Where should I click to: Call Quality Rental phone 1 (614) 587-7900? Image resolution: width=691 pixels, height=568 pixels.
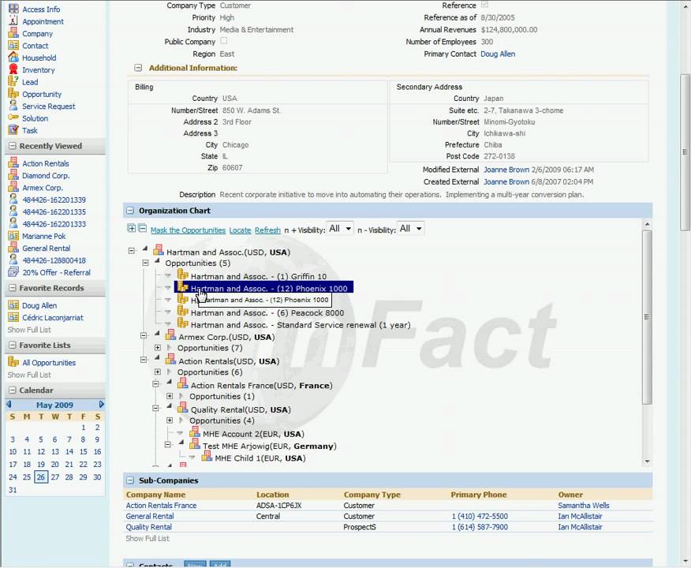[480, 527]
